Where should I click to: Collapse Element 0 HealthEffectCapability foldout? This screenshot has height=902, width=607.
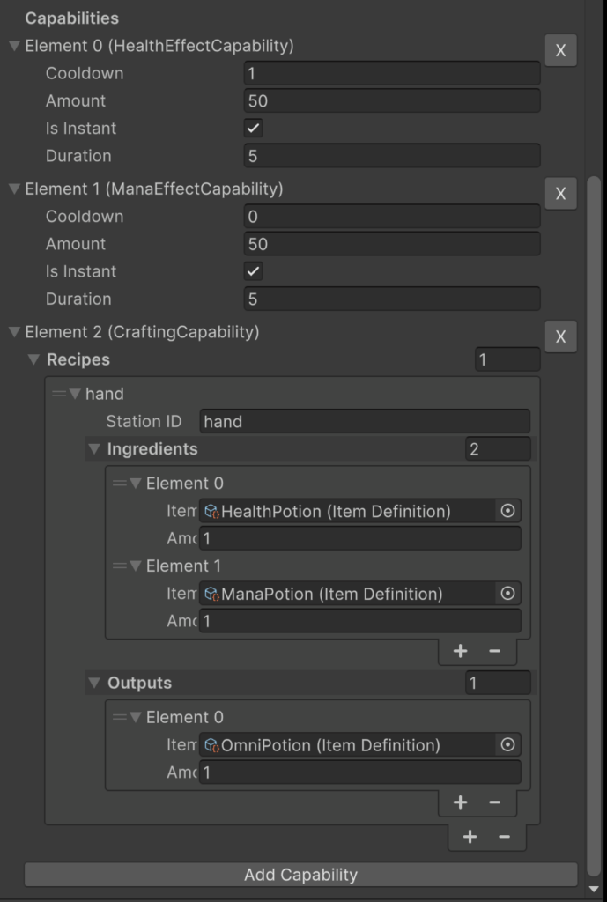pos(14,46)
